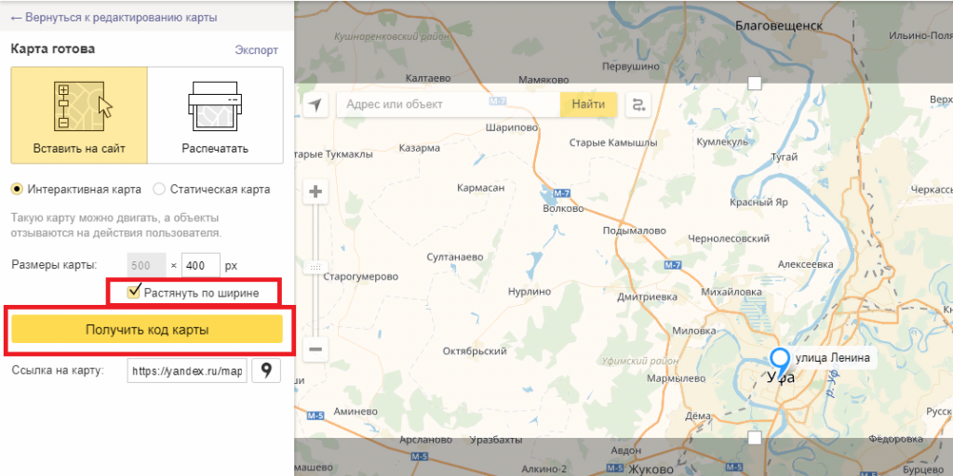Click the map height field showing 400
This screenshot has width=953, height=476.
201,265
